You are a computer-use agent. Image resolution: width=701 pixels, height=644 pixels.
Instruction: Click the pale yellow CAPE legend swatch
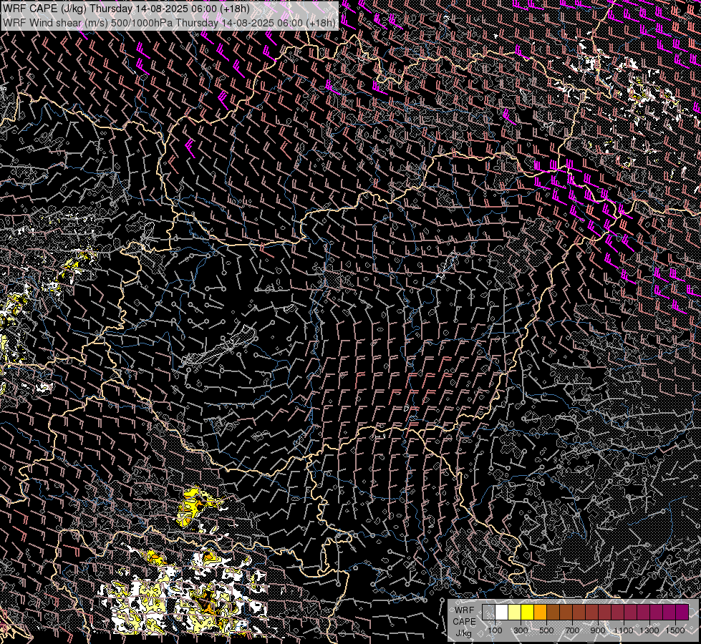(x=515, y=612)
